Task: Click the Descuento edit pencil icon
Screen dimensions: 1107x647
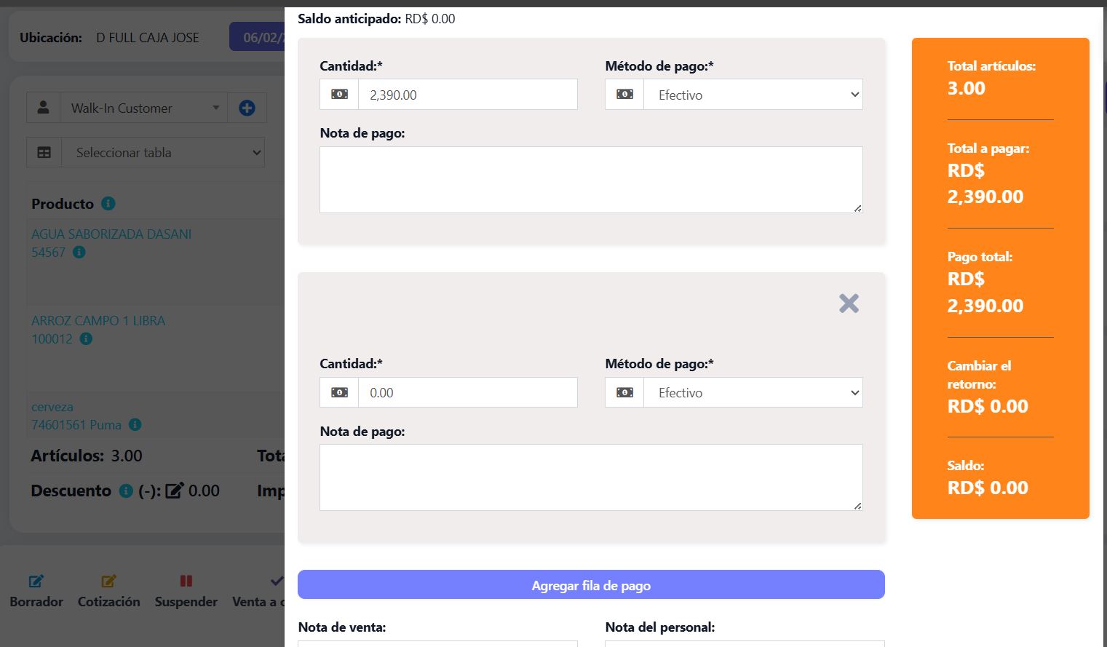Action: coord(175,491)
